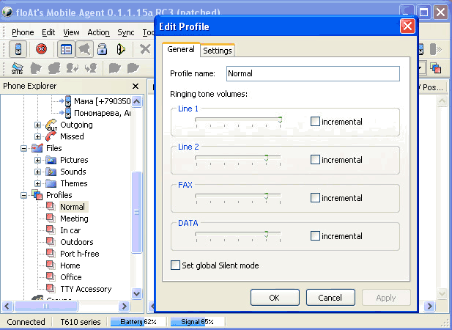Enable incremental ringing for Line 1
Screen dimensions: 452x330
[315, 122]
